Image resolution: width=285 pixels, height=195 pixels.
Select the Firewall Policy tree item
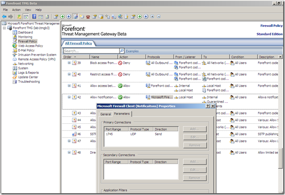(x=27, y=42)
